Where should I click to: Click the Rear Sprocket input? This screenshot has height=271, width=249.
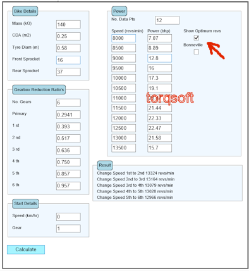68,72
